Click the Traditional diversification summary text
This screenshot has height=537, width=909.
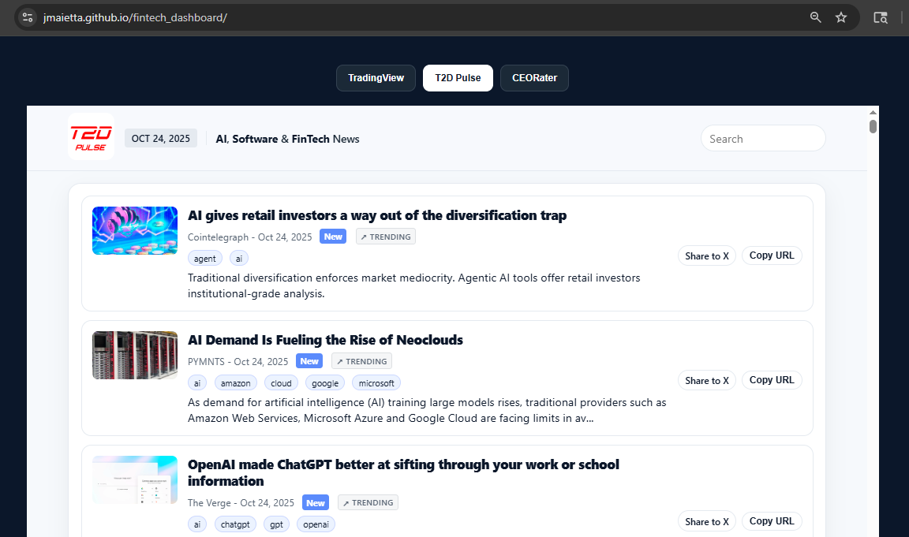coord(414,285)
